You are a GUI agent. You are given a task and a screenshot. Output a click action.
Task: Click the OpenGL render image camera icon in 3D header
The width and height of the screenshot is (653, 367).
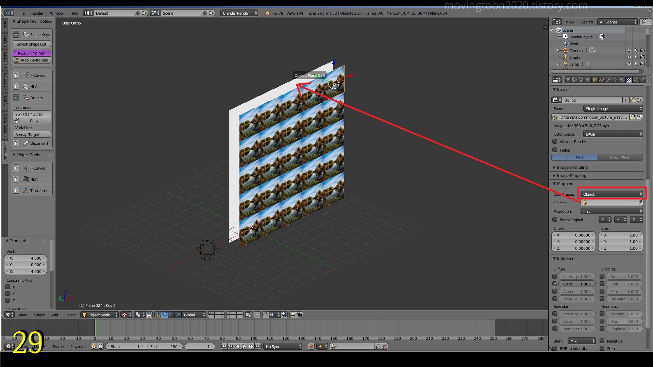(292, 315)
